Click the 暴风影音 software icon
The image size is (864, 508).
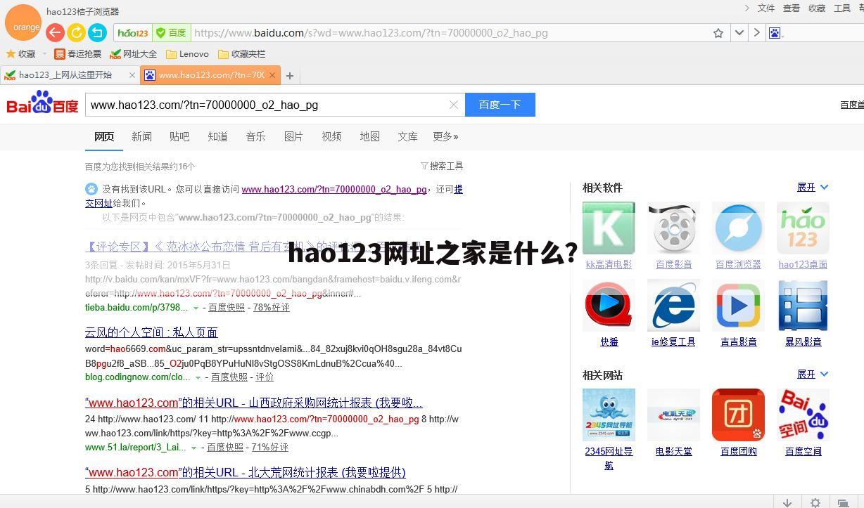coord(803,305)
